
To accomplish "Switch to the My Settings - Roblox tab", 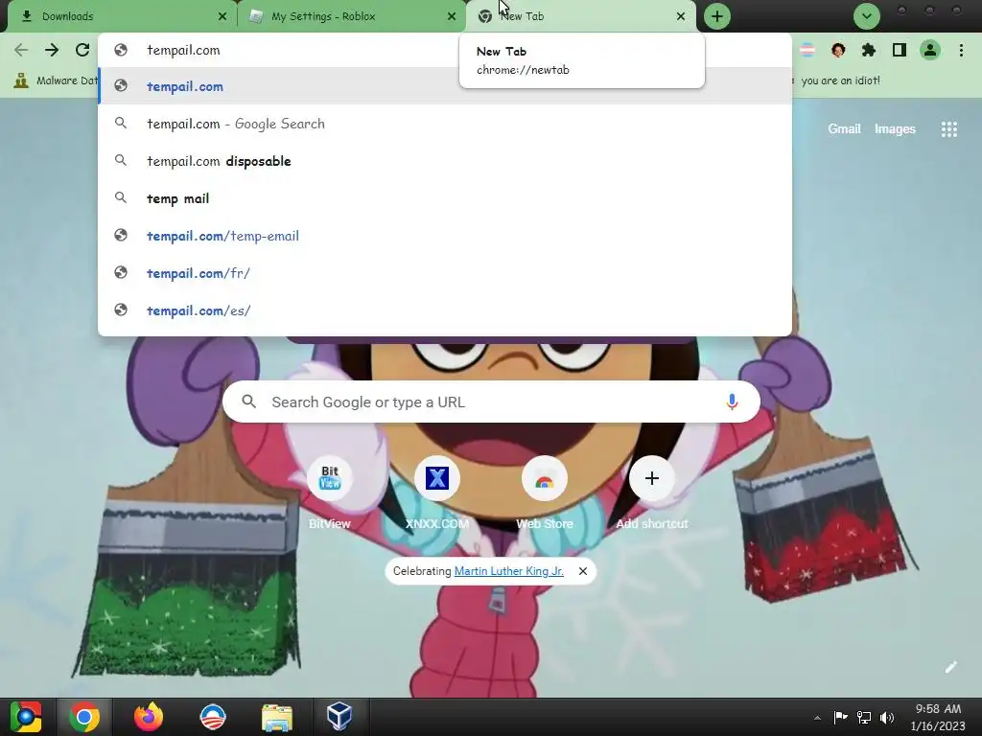I will [351, 16].
